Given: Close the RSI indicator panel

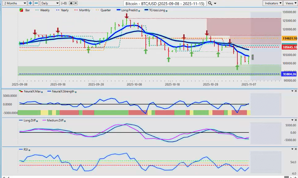Looking at the screenshot, I should pyautogui.click(x=296, y=149).
